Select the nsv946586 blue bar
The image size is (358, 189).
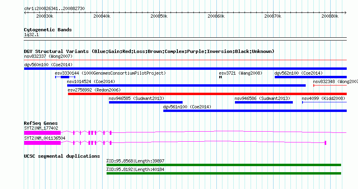264,102
